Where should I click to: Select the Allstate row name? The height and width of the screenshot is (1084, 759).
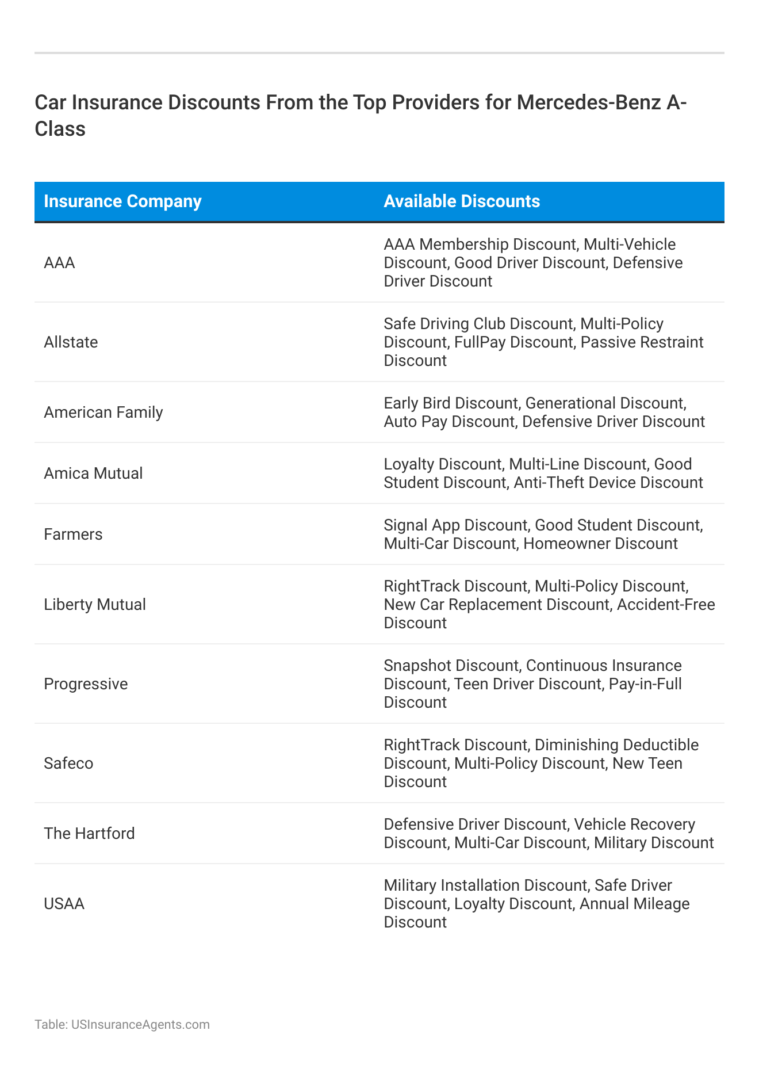click(71, 342)
